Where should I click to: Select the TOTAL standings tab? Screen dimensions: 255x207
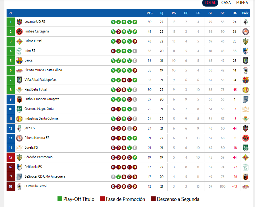[210, 3]
